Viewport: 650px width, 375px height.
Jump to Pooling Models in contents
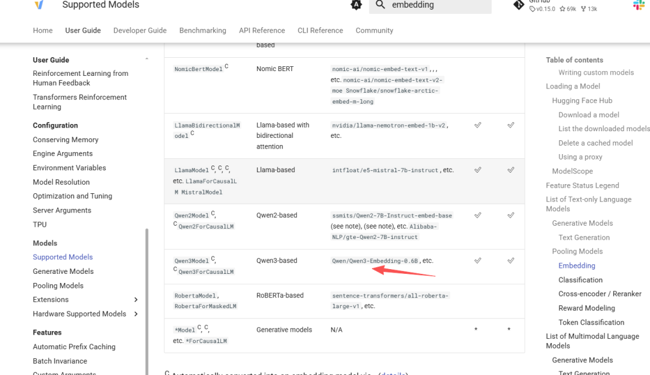coord(577,251)
